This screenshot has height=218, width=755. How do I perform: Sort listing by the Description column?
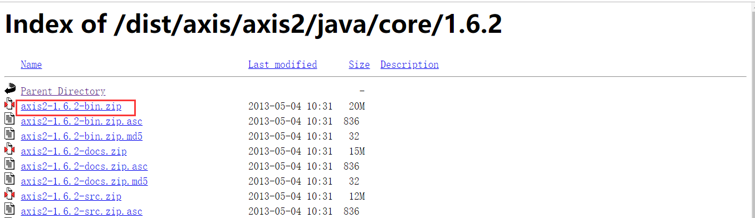(x=409, y=65)
